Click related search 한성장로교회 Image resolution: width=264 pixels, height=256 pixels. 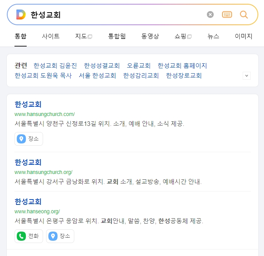tap(184, 76)
